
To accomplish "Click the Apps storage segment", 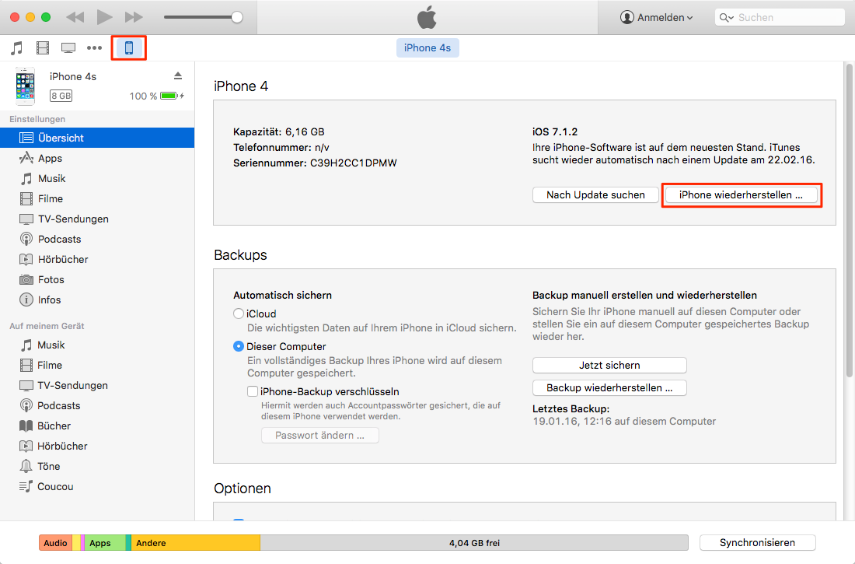I will pyautogui.click(x=105, y=543).
